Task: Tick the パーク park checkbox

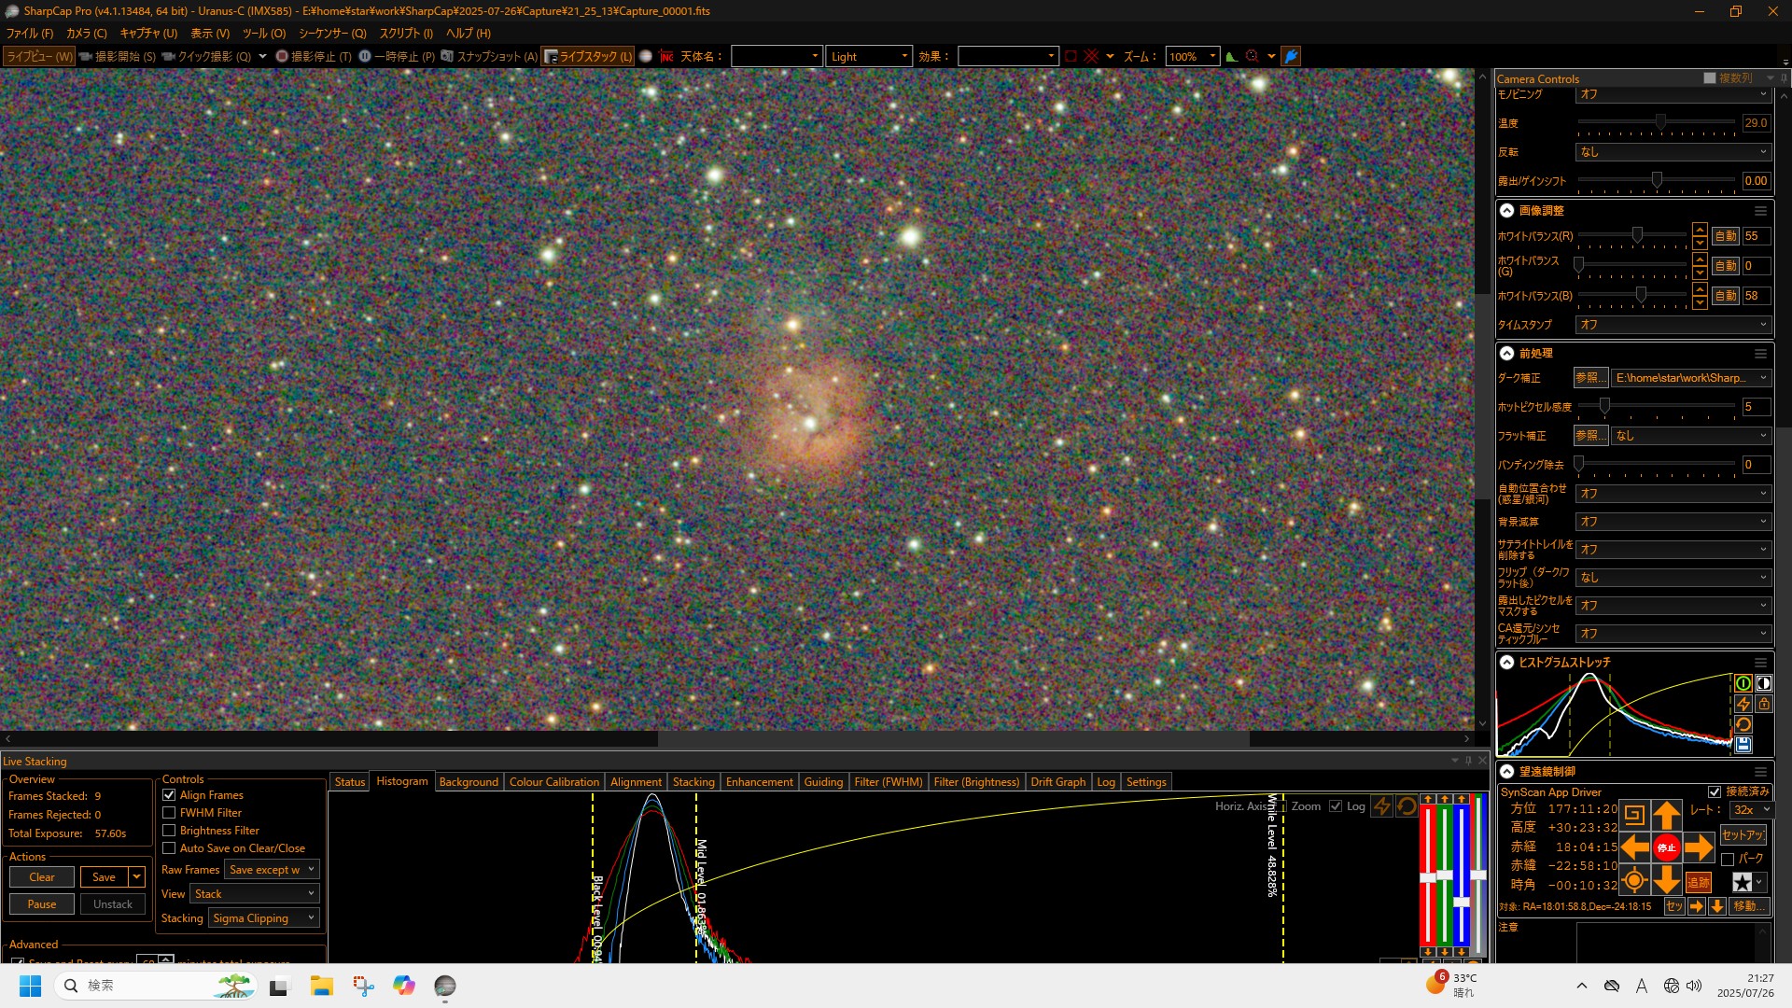Action: pos(1728,859)
